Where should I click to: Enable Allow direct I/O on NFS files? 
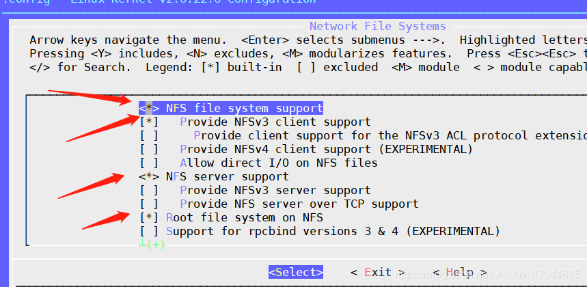[x=149, y=163]
